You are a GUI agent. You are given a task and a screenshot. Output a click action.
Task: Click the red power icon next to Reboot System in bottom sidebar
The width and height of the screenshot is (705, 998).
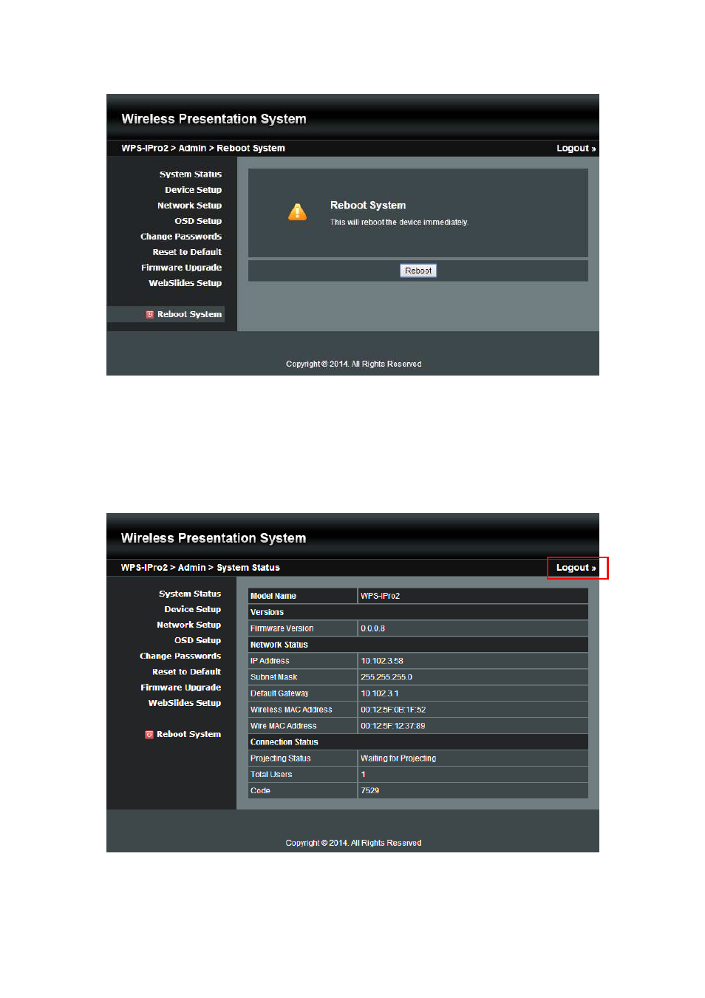point(149,734)
